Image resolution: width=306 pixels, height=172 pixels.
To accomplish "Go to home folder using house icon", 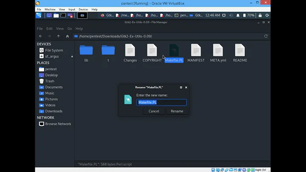I will [x=67, y=36].
